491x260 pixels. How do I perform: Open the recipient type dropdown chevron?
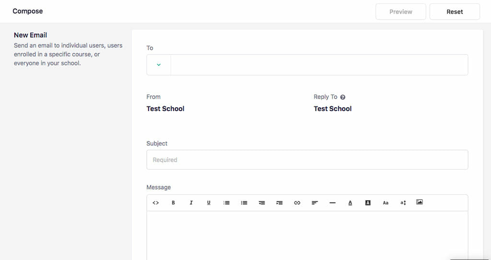[159, 65]
